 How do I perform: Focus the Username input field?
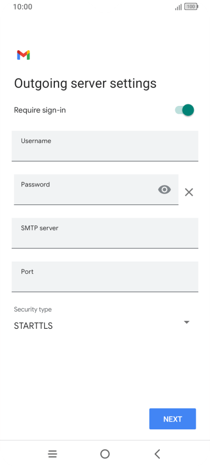pyautogui.click(x=105, y=146)
